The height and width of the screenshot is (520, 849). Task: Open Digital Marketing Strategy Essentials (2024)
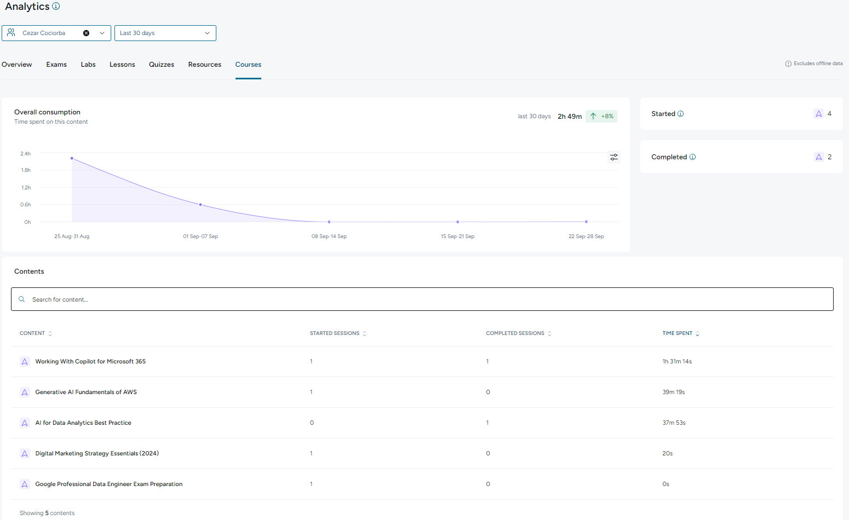(x=97, y=453)
